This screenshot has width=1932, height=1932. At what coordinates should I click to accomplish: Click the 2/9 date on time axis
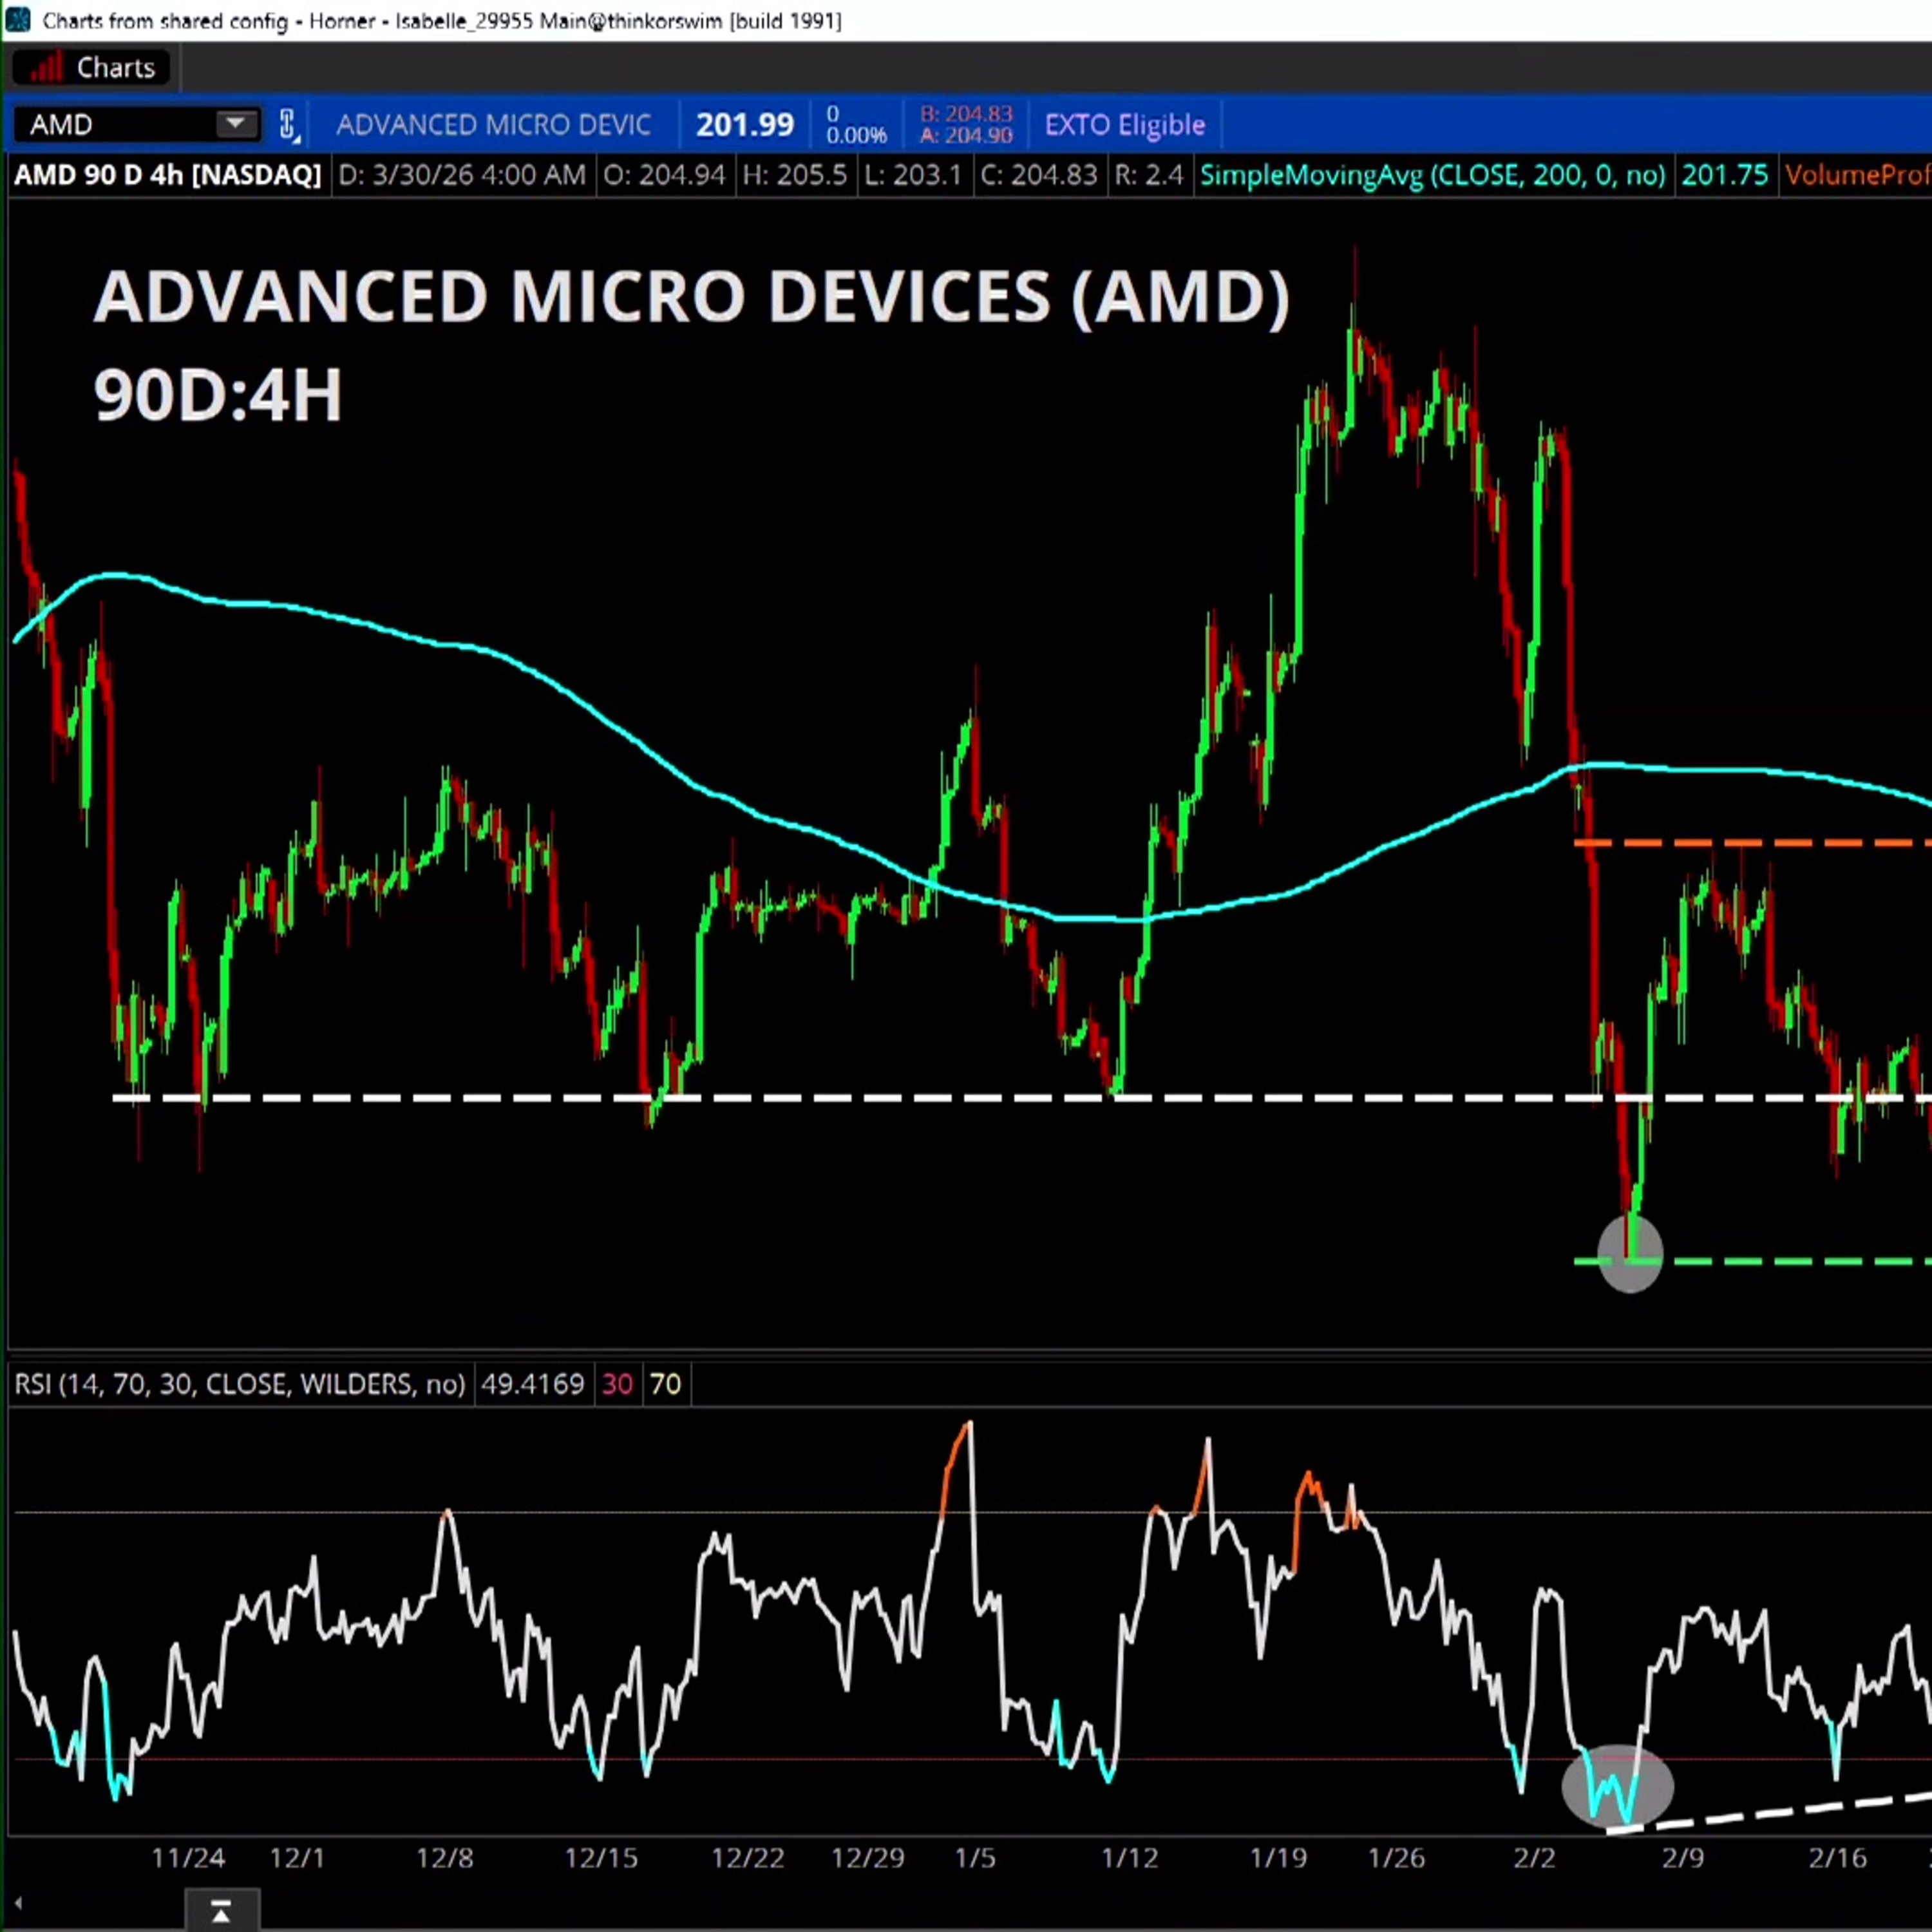(x=1683, y=1858)
